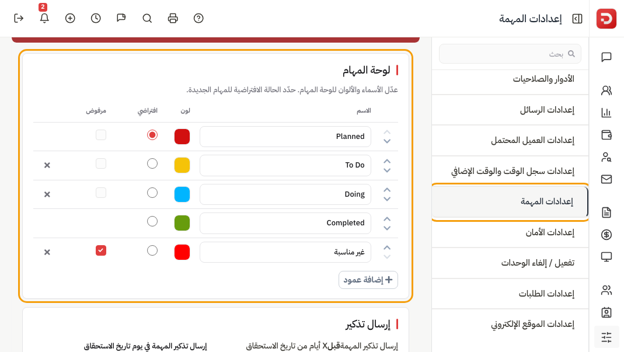Change green color swatch of Completed
The width and height of the screenshot is (624, 352).
[182, 223]
